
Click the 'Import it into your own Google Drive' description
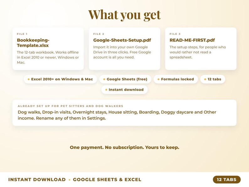(122, 52)
